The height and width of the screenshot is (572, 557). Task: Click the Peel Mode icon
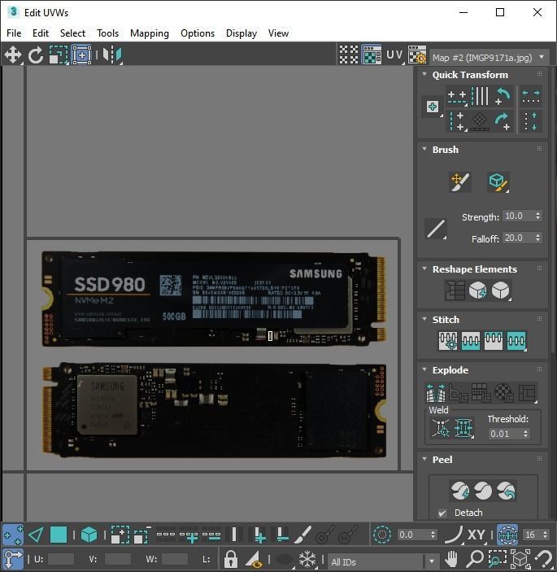tap(483, 491)
